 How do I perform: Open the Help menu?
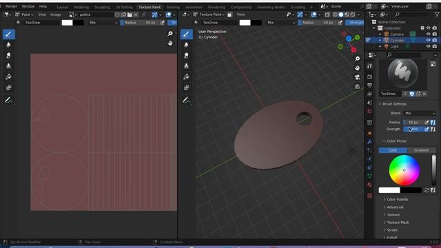point(43,6)
